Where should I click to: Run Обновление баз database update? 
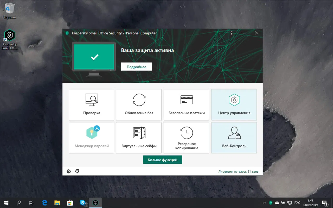click(139, 105)
